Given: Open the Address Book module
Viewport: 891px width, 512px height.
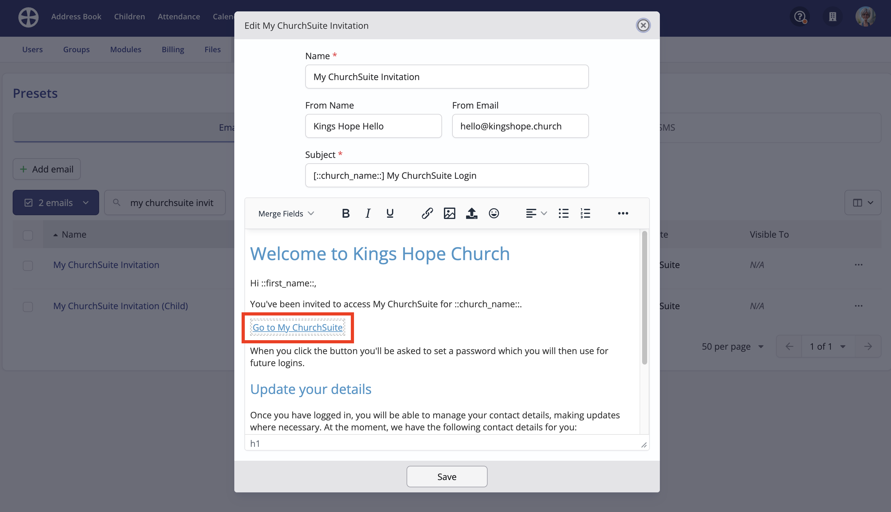Looking at the screenshot, I should tap(76, 16).
